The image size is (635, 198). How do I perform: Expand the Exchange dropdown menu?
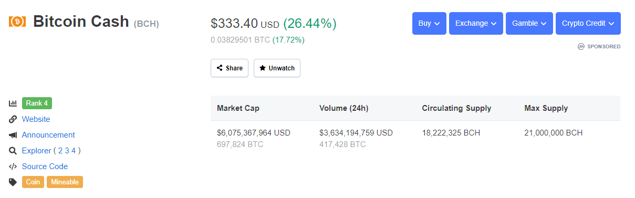coord(476,24)
